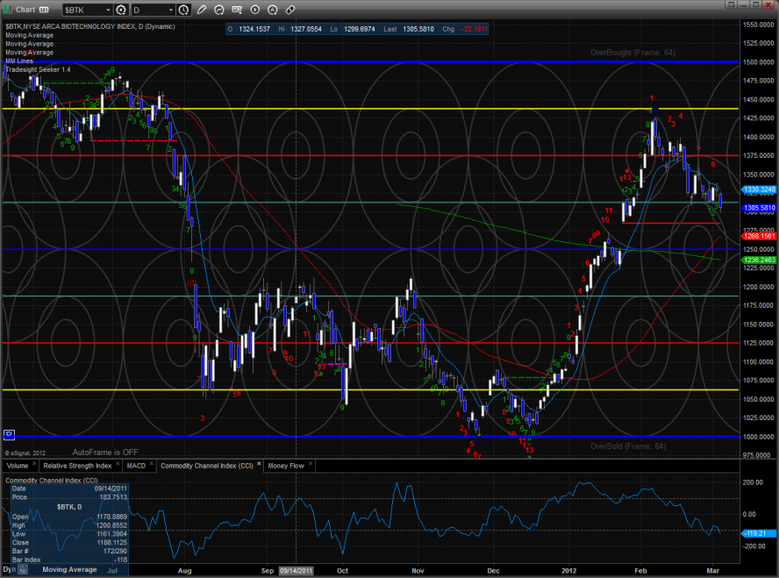This screenshot has width=779, height=578.
Task: Click the D marker icon on chart
Action: pyautogui.click(x=10, y=434)
